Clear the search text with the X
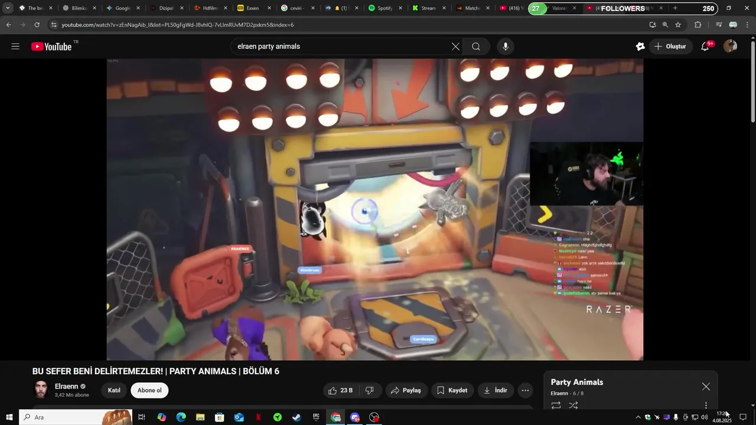 pos(455,47)
